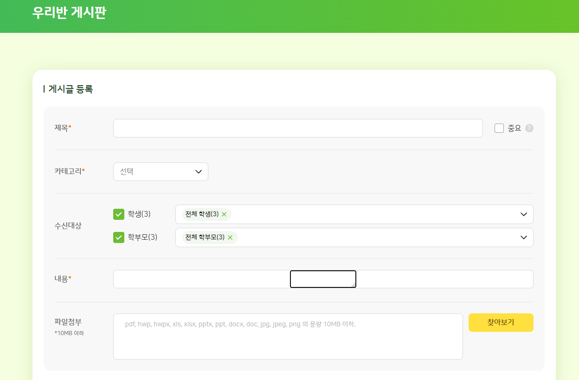Image resolution: width=579 pixels, height=380 pixels.
Task: Uncheck the 학생(3) recipient checkbox
Action: (119, 214)
